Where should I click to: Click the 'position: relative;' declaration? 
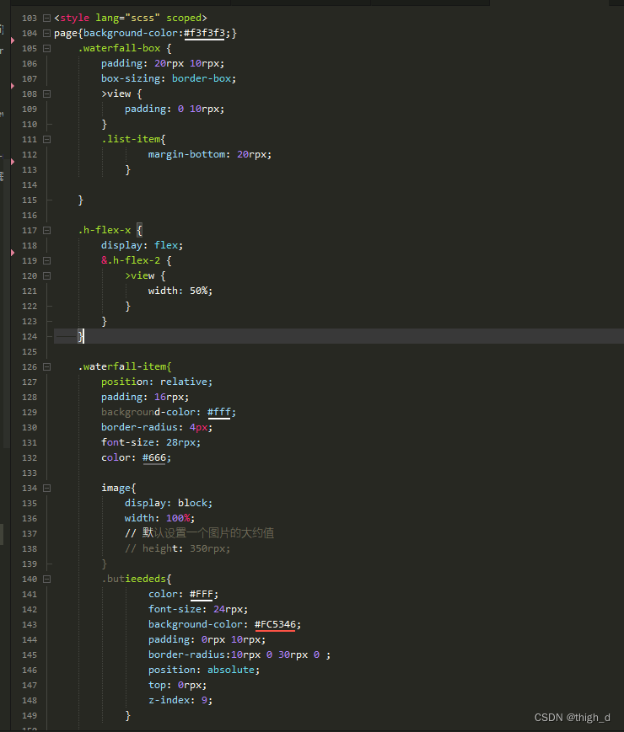pos(157,382)
